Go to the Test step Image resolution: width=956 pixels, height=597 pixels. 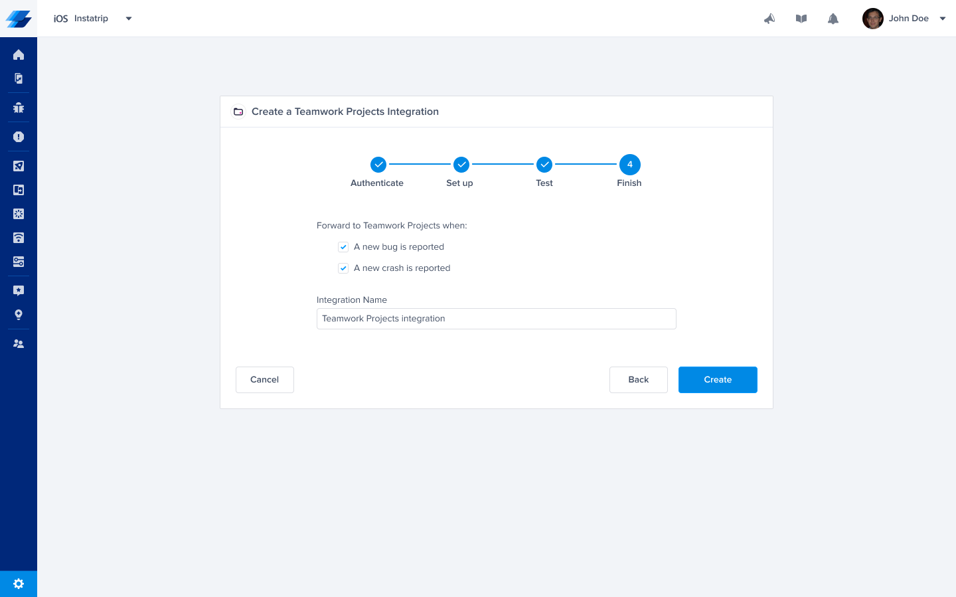(x=544, y=164)
